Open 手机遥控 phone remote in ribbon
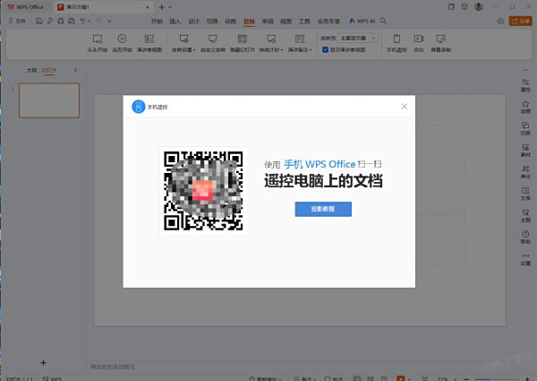The image size is (537, 381). [396, 43]
